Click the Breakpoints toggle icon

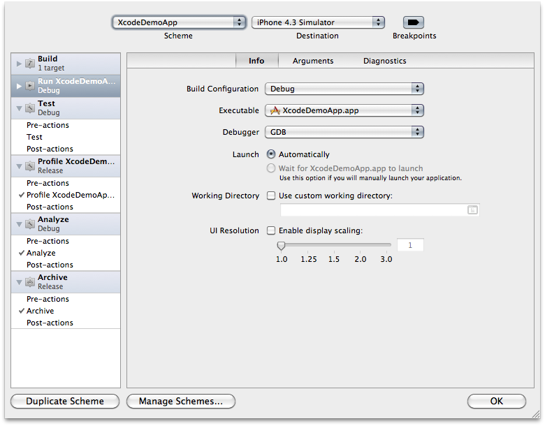[414, 22]
